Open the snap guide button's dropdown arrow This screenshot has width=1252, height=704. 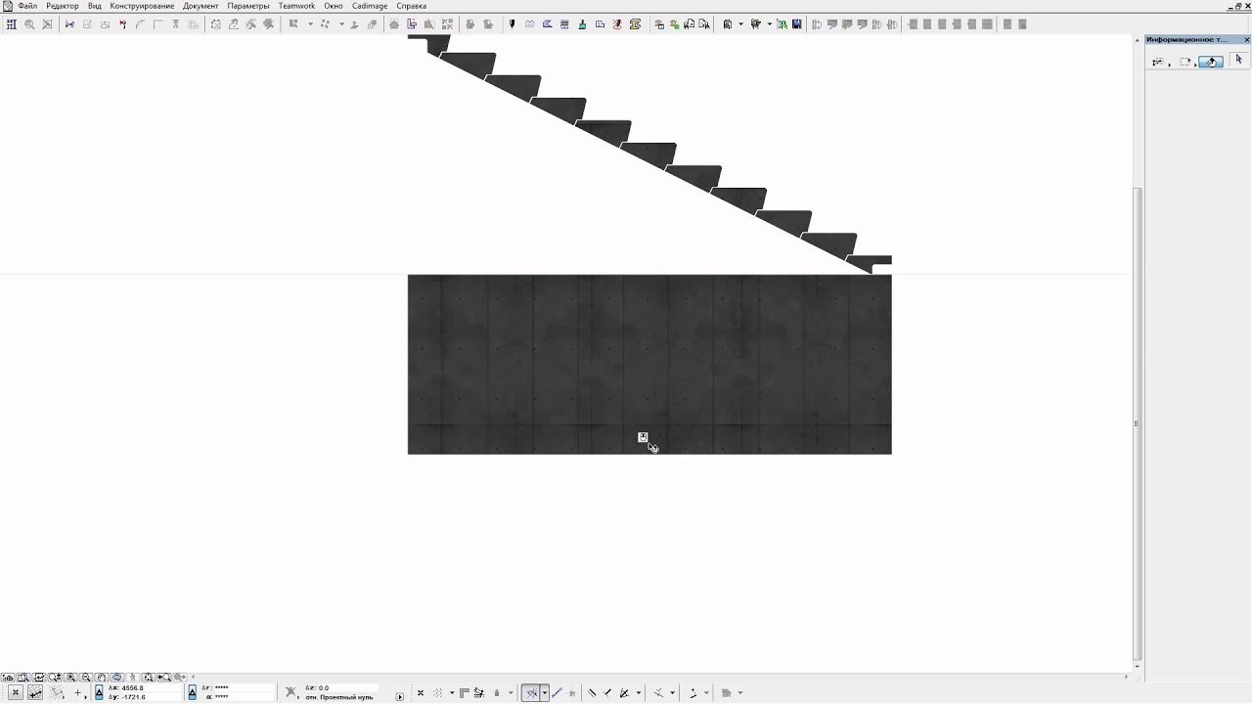pos(545,692)
